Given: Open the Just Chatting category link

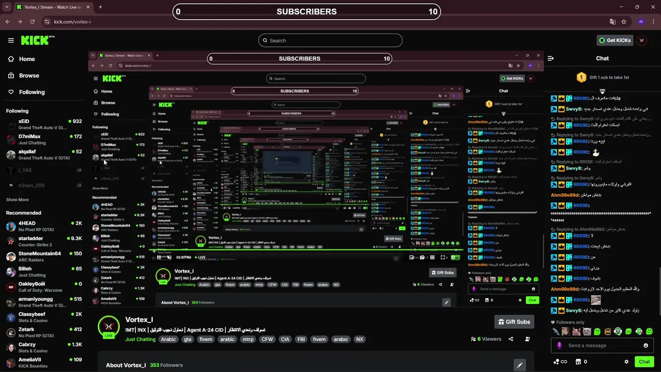Looking at the screenshot, I should click(x=140, y=339).
